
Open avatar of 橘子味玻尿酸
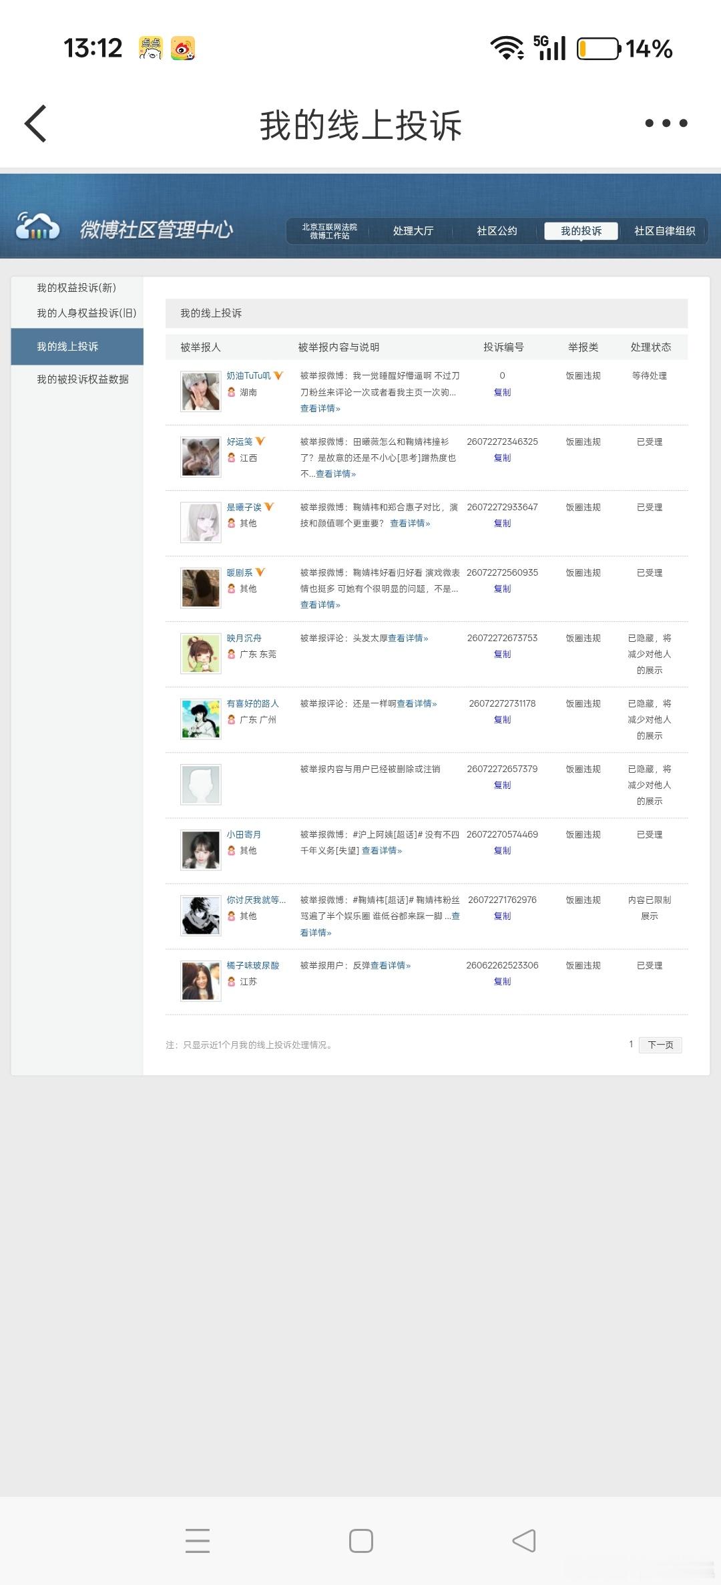(x=201, y=981)
